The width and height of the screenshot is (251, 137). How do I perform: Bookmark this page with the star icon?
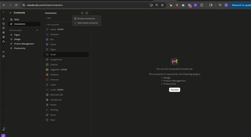[162, 5]
